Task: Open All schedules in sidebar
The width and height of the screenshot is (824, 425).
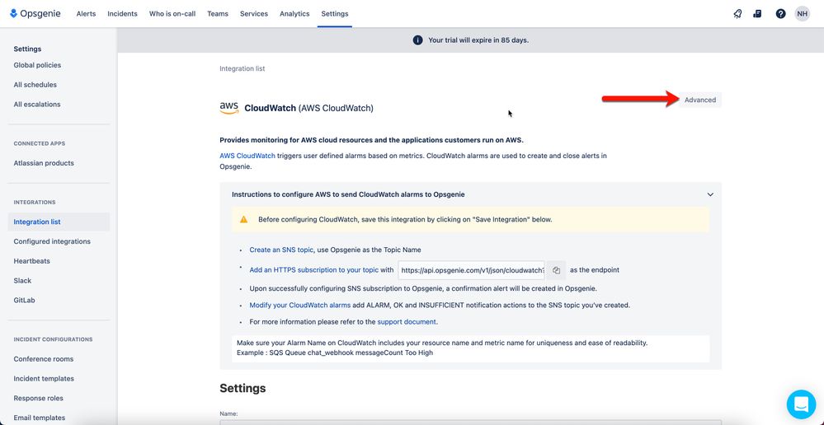Action: click(x=35, y=85)
